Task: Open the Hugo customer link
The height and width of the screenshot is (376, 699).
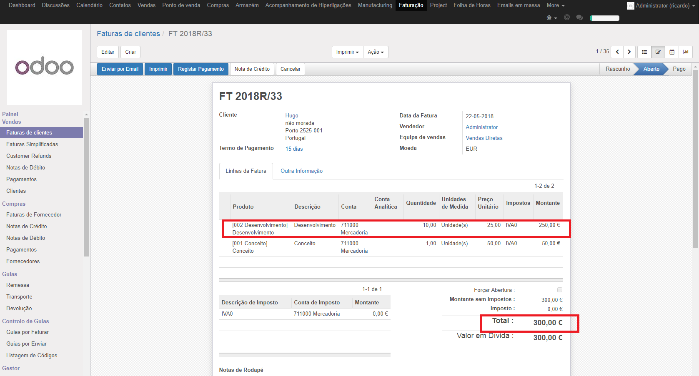Action: tap(292, 116)
